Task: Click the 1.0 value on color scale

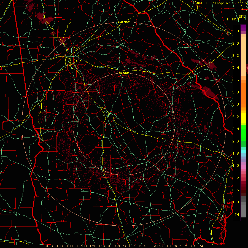Action: point(236,166)
